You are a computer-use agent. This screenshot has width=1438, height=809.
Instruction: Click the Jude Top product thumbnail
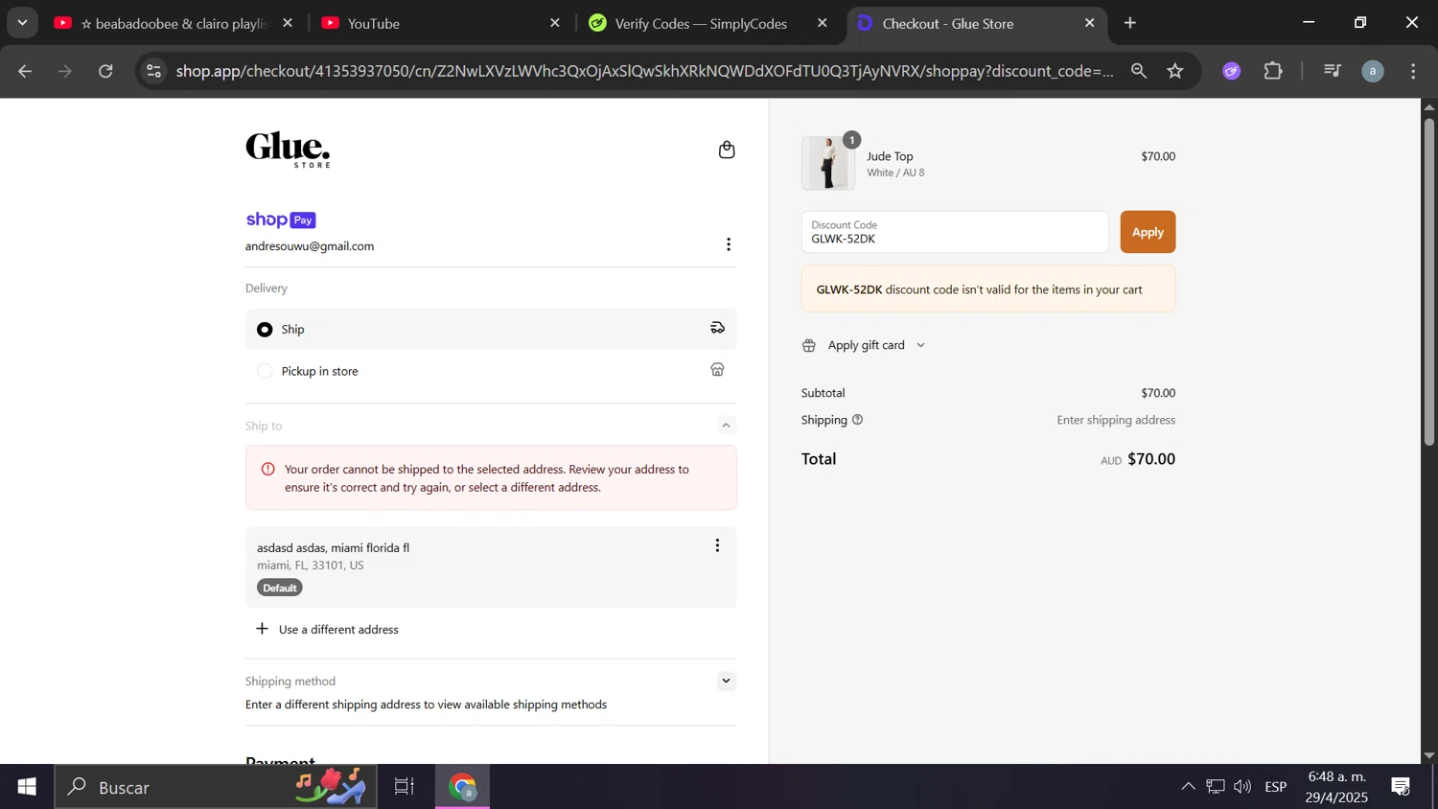(828, 163)
